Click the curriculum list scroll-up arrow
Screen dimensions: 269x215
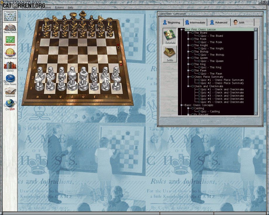(256, 30)
